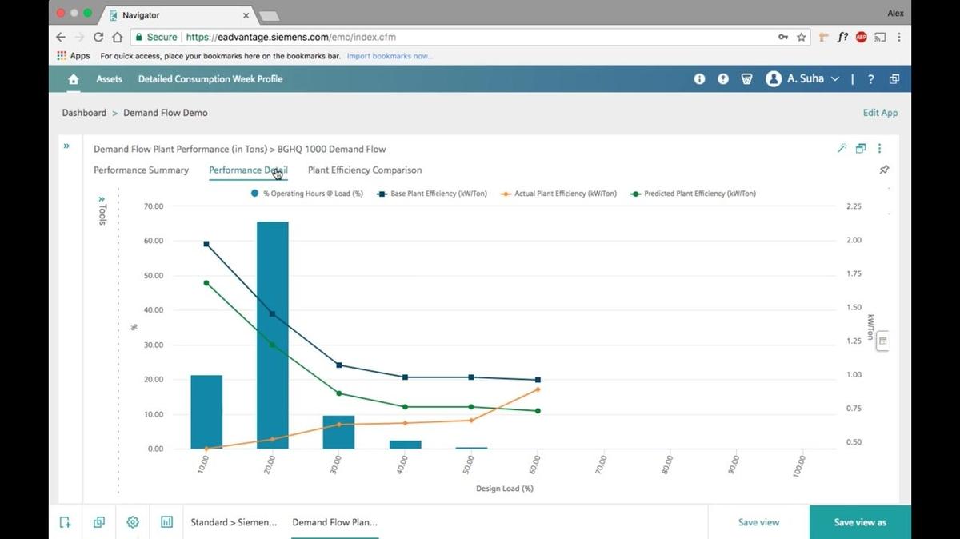Open the data table icon beside the chart
The width and height of the screenshot is (960, 539).
[x=883, y=341]
